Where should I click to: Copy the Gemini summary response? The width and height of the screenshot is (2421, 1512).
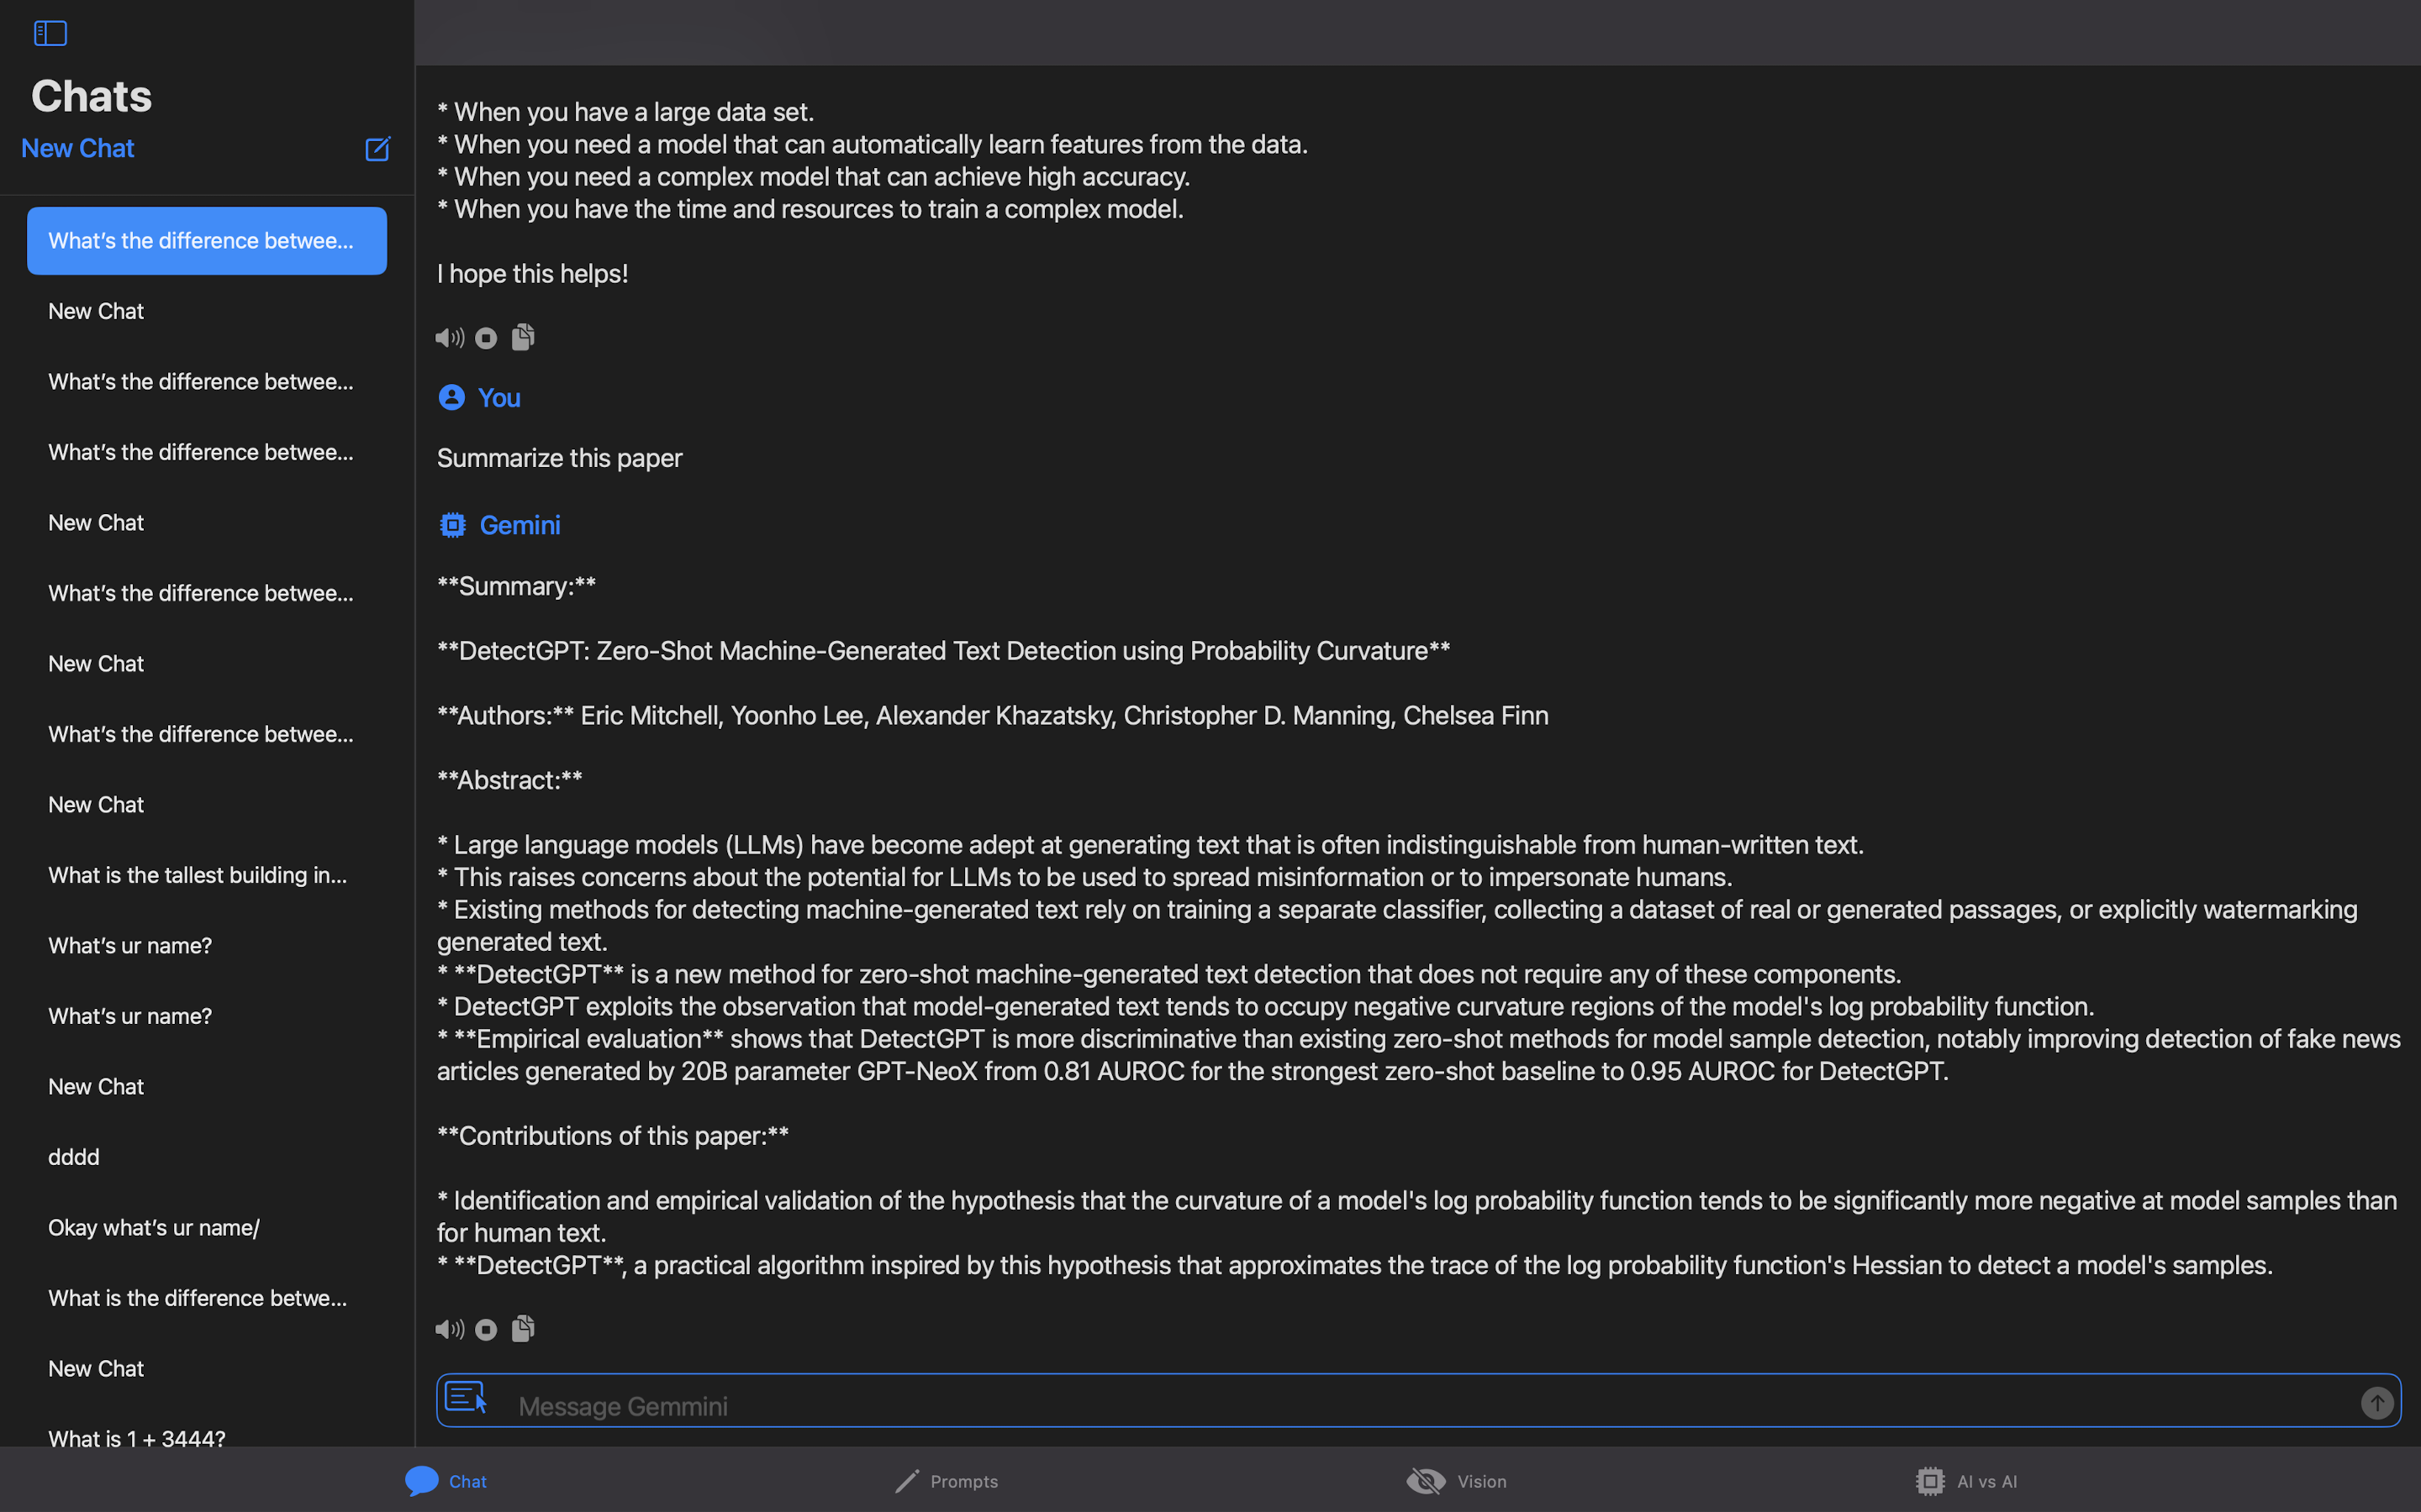[523, 1328]
